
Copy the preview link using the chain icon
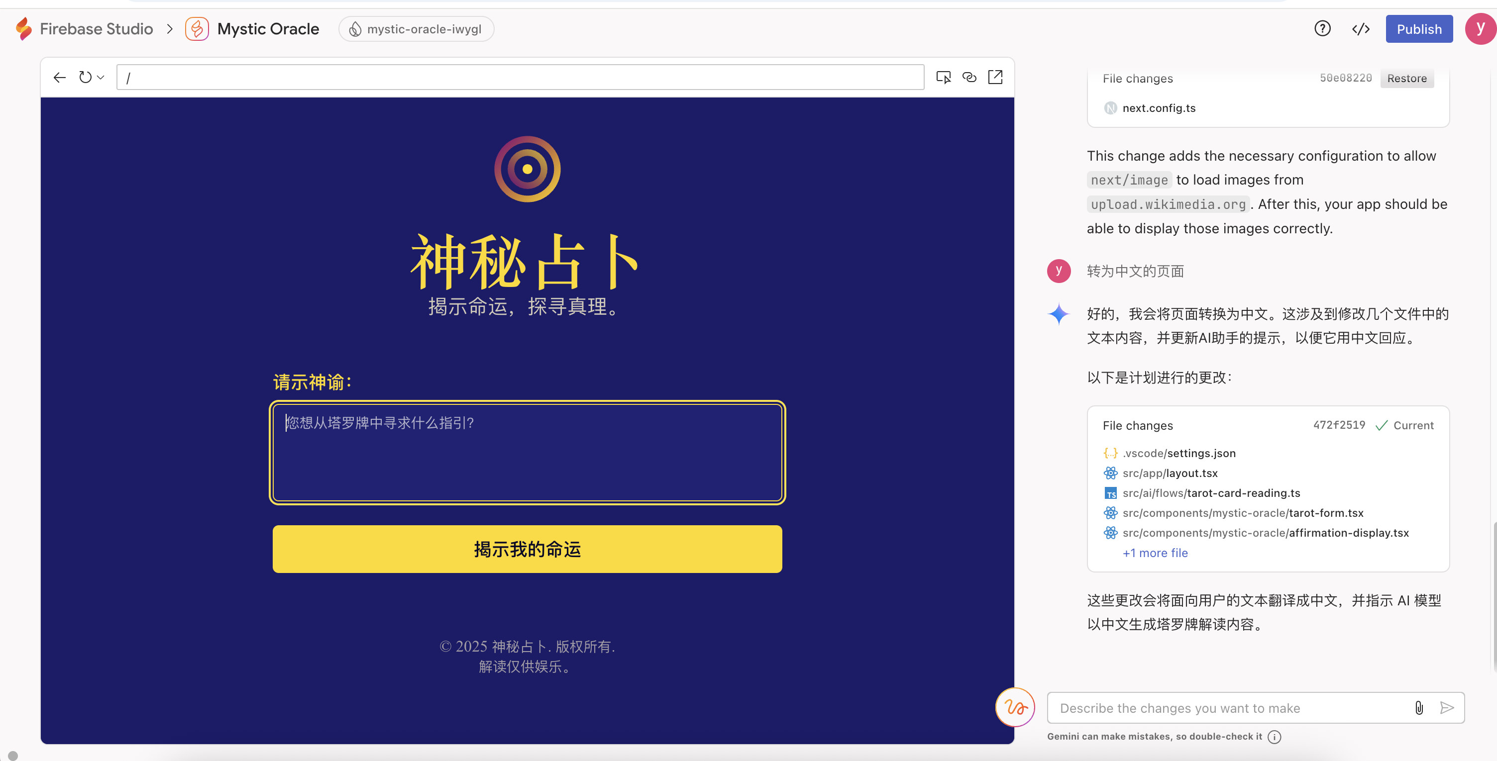969,77
